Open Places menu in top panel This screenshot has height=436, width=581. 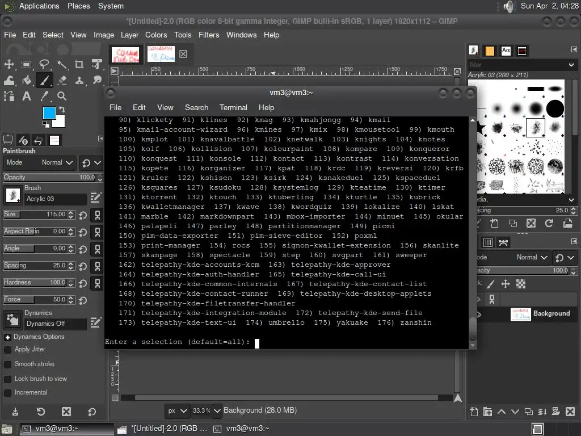click(x=78, y=6)
